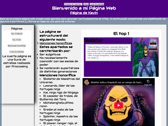
Task: Click the Skeletor poster image
Action: pyautogui.click(x=146, y=57)
